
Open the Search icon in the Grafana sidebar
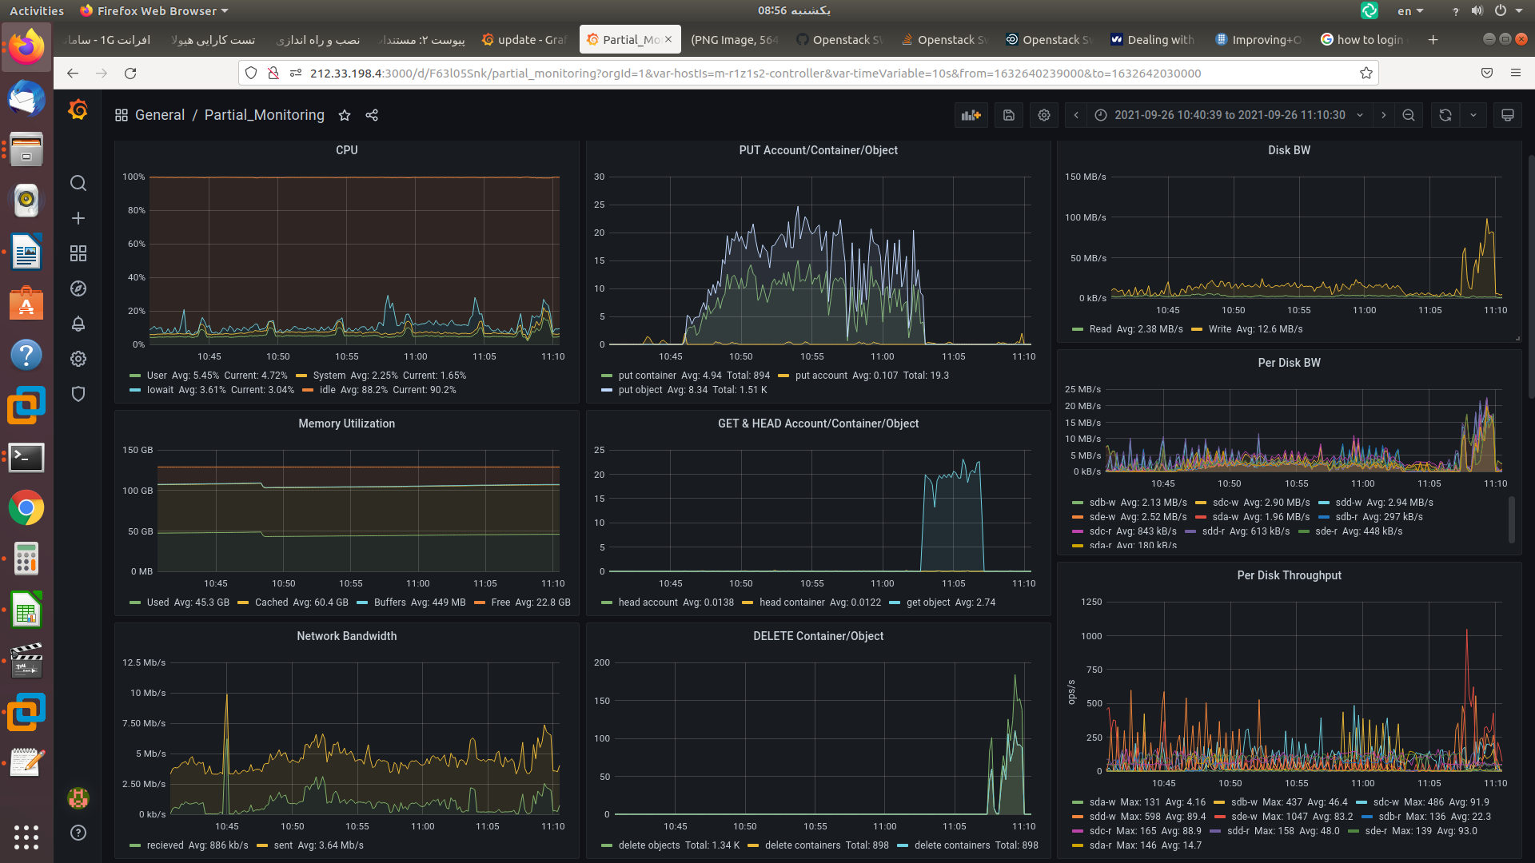pyautogui.click(x=78, y=183)
